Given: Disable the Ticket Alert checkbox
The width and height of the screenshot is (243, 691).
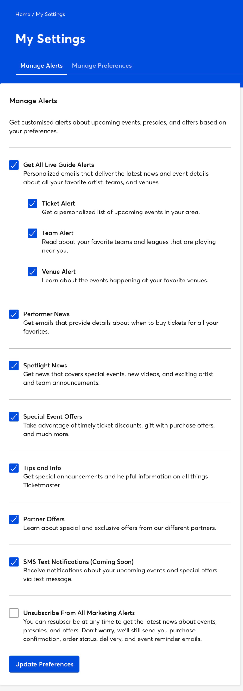Looking at the screenshot, I should 33,203.
